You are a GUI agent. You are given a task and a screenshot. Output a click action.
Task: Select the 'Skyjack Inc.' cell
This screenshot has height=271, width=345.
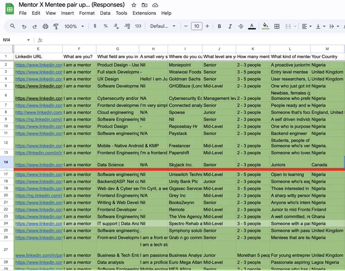(185, 162)
